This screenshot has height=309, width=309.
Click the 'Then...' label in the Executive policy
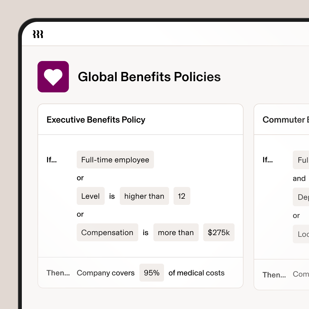(58, 273)
